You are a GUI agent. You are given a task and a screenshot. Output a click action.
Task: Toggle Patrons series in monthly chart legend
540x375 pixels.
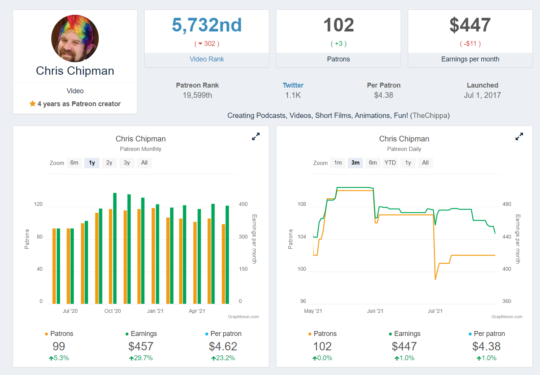pyautogui.click(x=59, y=334)
